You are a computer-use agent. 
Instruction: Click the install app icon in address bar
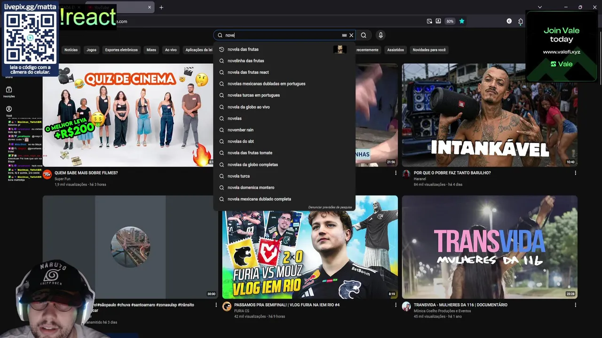[x=438, y=21]
